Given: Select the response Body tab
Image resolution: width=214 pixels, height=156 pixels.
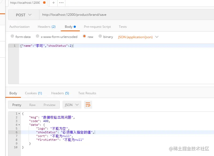Looking at the screenshot, I should click(13, 93).
